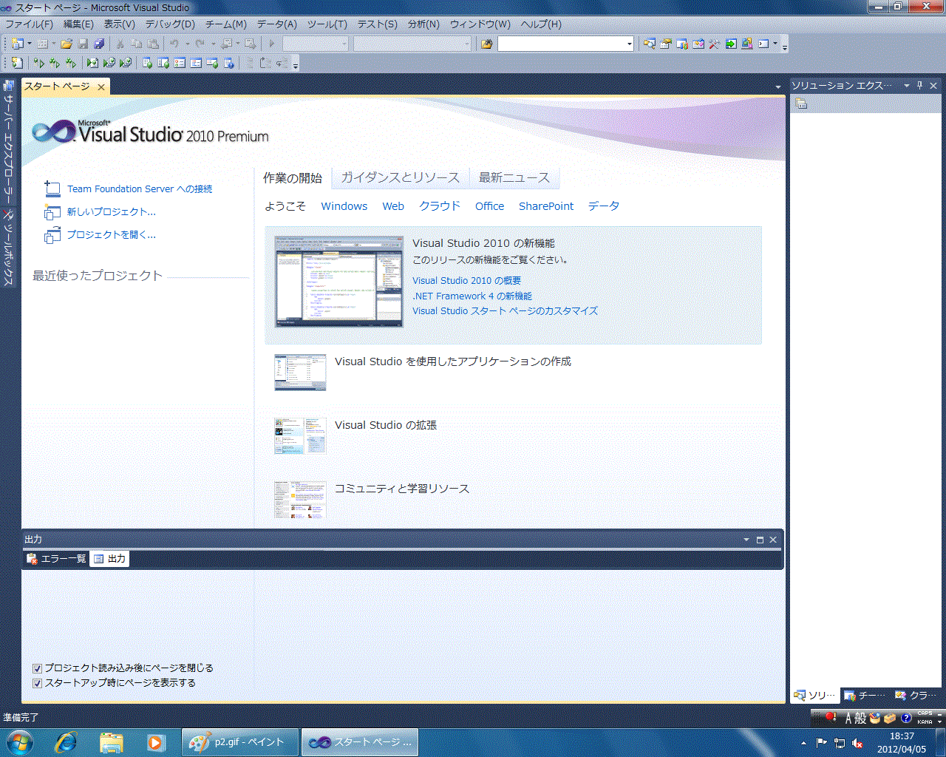The image size is (946, 757).
Task: Click the Windows Start button
Action: (x=18, y=742)
